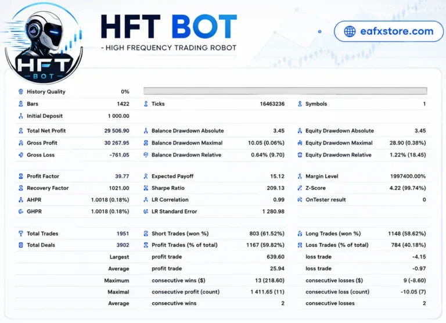
Task: Select the largest profit trade value 639.60
Action: pyautogui.click(x=276, y=257)
